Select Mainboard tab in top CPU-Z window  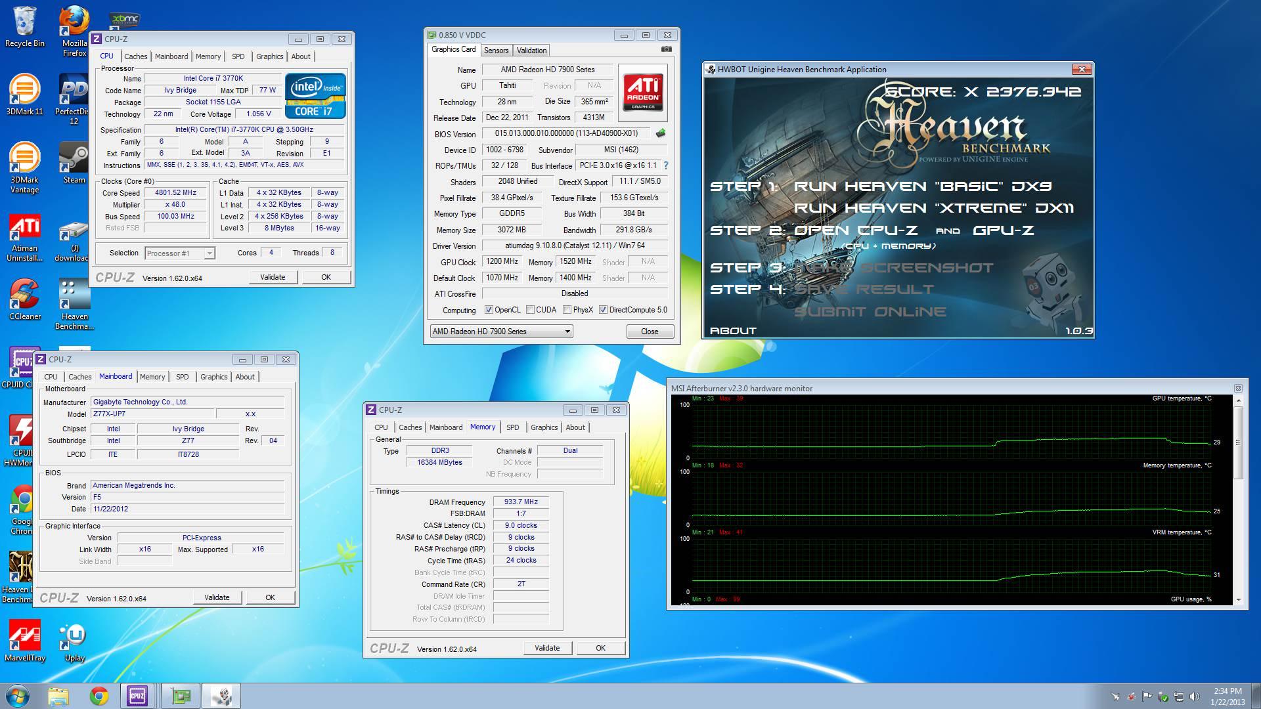point(171,56)
